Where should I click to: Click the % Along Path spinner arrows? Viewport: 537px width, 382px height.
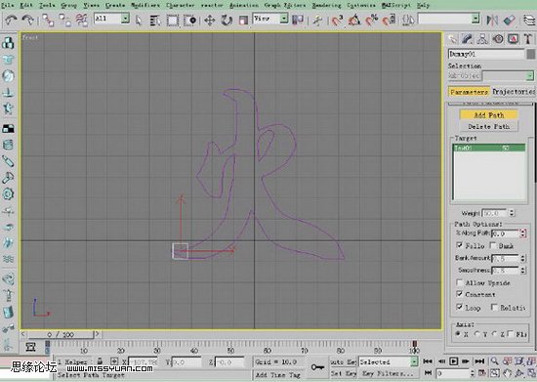point(522,233)
